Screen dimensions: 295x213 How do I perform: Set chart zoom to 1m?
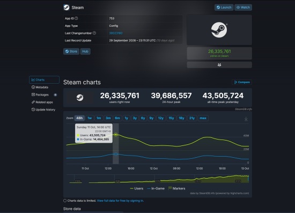point(99,118)
